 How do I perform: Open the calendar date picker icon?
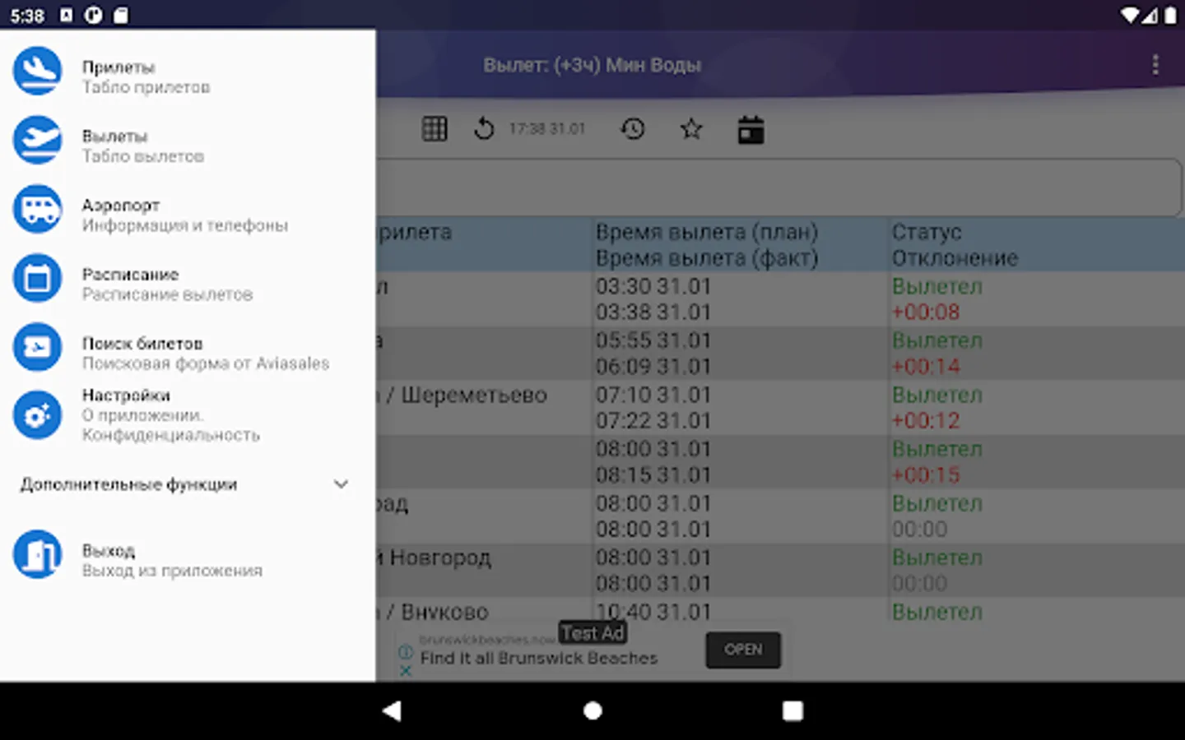[750, 130]
